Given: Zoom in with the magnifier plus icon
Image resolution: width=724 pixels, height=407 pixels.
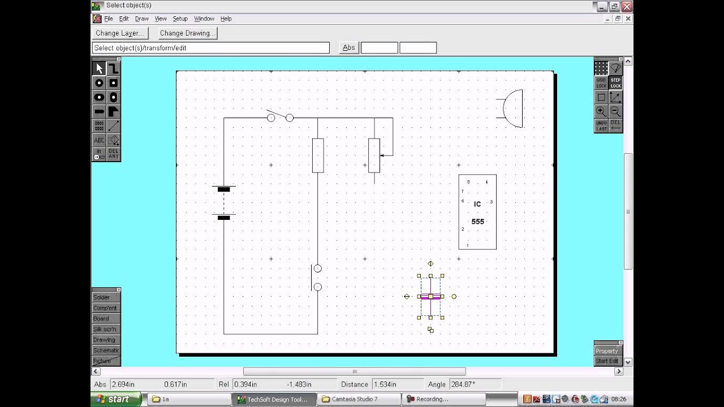Looking at the screenshot, I should coord(601,111).
